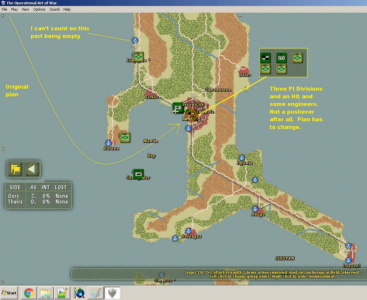Click the orange bombardment target on Manila
The image size is (367, 300).
tap(191, 115)
